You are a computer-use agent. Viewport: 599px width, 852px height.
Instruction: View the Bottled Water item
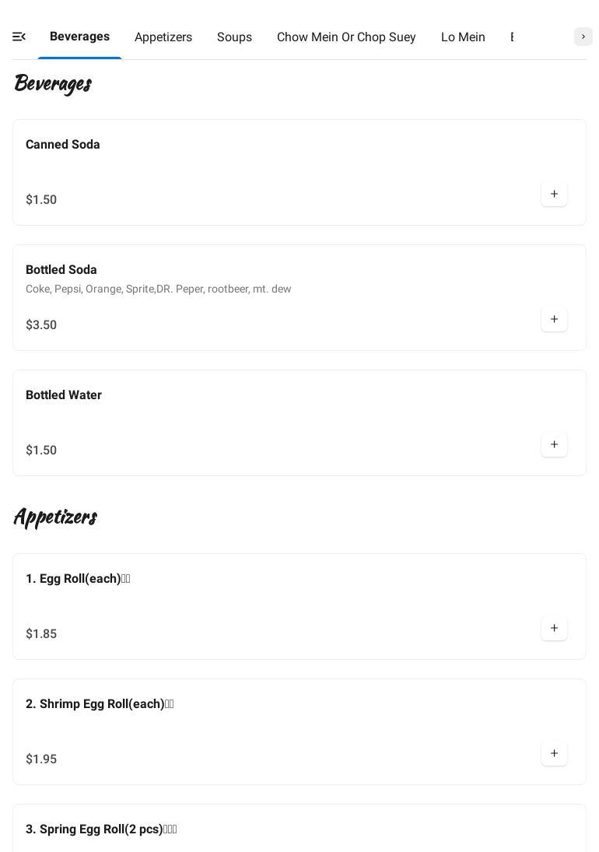[64, 395]
